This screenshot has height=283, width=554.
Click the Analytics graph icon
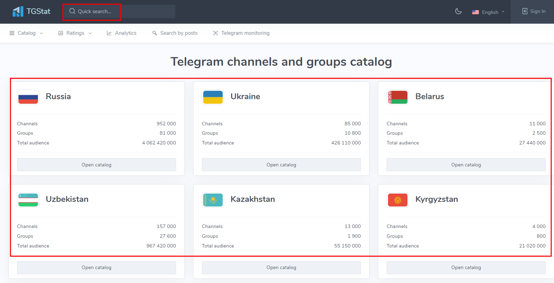pos(109,33)
